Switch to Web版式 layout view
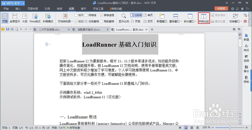This screenshot has height=130, width=252. (x=35, y=18)
